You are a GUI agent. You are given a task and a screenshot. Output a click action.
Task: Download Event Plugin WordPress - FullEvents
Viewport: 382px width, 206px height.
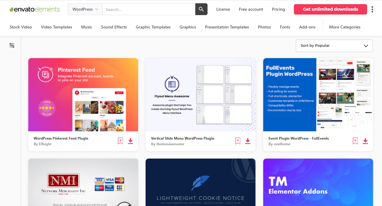tap(365, 141)
